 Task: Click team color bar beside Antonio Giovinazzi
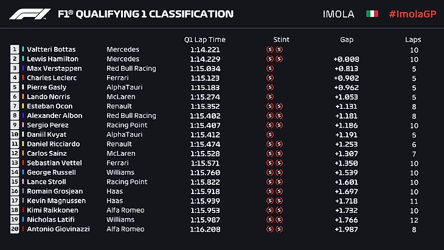tap(23, 229)
